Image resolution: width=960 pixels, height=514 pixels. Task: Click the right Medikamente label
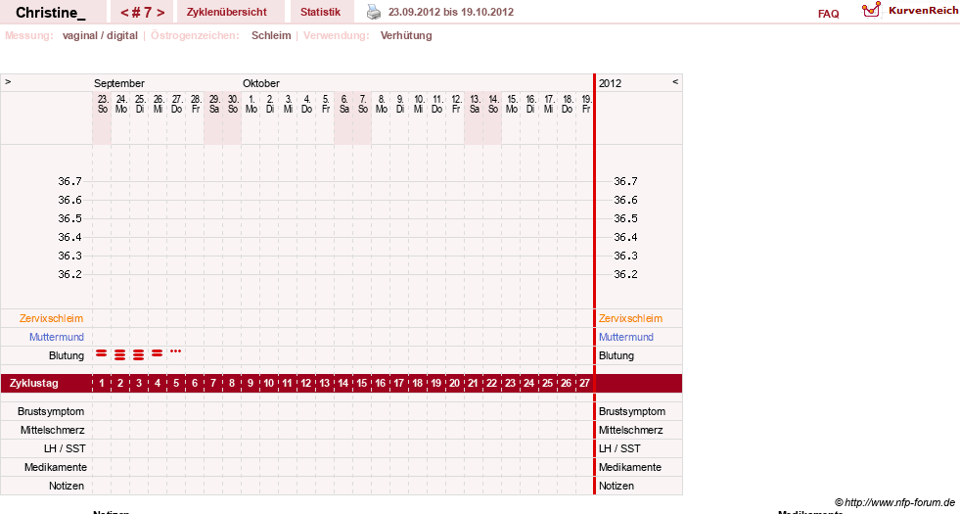tap(630, 467)
